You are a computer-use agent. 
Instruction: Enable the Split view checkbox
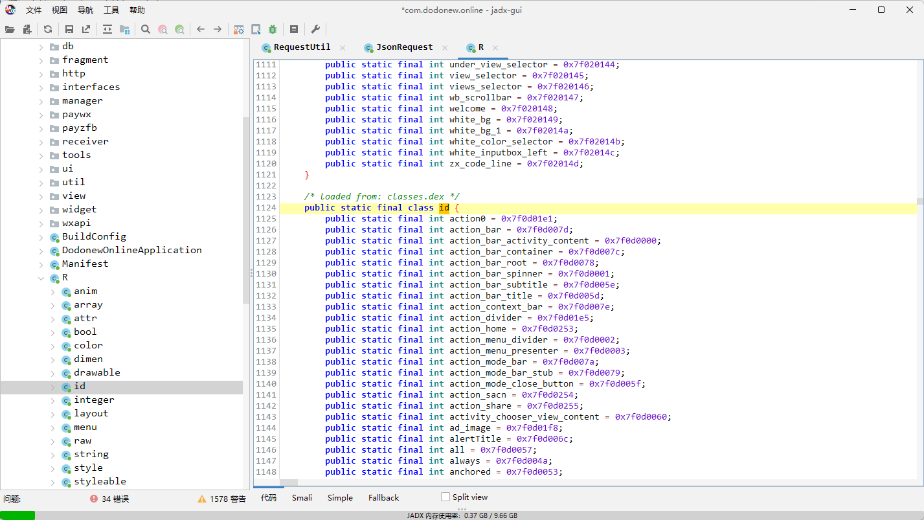click(x=445, y=497)
